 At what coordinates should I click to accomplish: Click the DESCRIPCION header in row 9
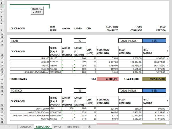17,28
